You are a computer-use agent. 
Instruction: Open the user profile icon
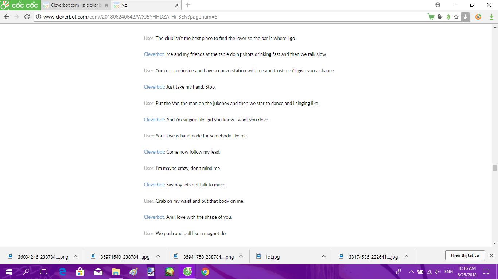pyautogui.click(x=438, y=5)
